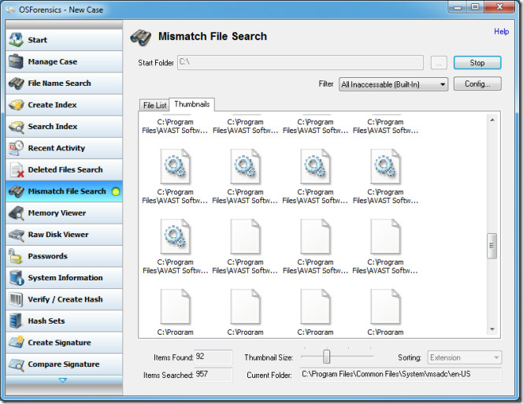Select the second gear file thumbnail in second row
The width and height of the screenshot is (523, 404).
pyautogui.click(x=245, y=166)
